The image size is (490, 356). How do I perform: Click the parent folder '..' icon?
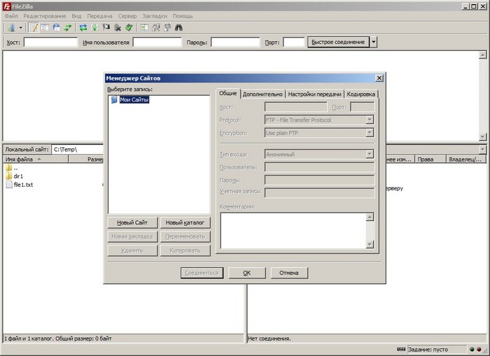coord(8,168)
